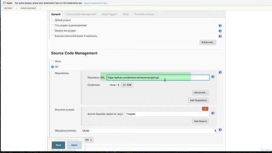Viewport: 272px width, 153px height.
Task: Delete branch with red X button
Action: click(x=205, y=109)
